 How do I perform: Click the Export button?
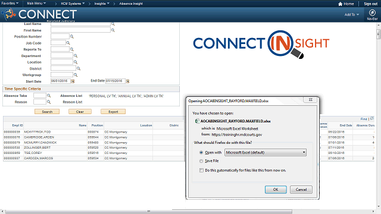tap(113, 112)
